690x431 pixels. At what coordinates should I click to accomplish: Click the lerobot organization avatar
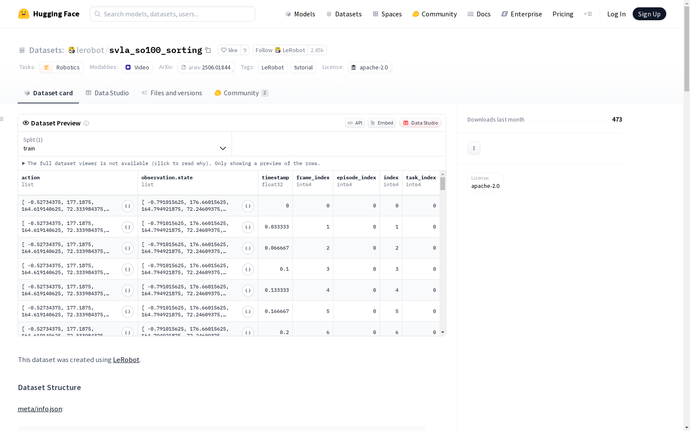click(x=72, y=50)
